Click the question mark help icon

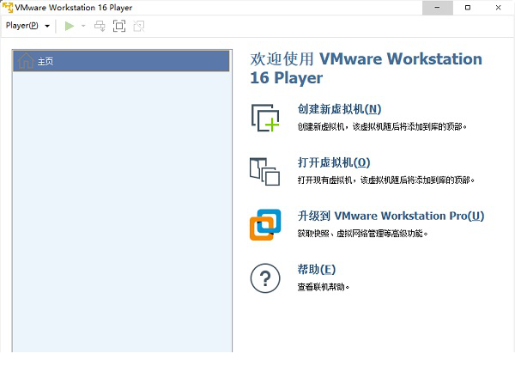(265, 278)
